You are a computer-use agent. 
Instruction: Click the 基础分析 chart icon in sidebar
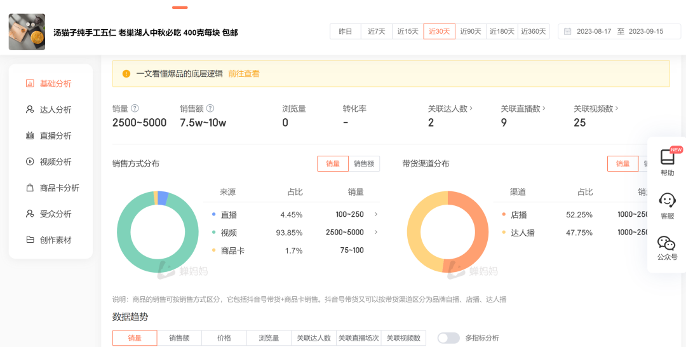click(30, 83)
